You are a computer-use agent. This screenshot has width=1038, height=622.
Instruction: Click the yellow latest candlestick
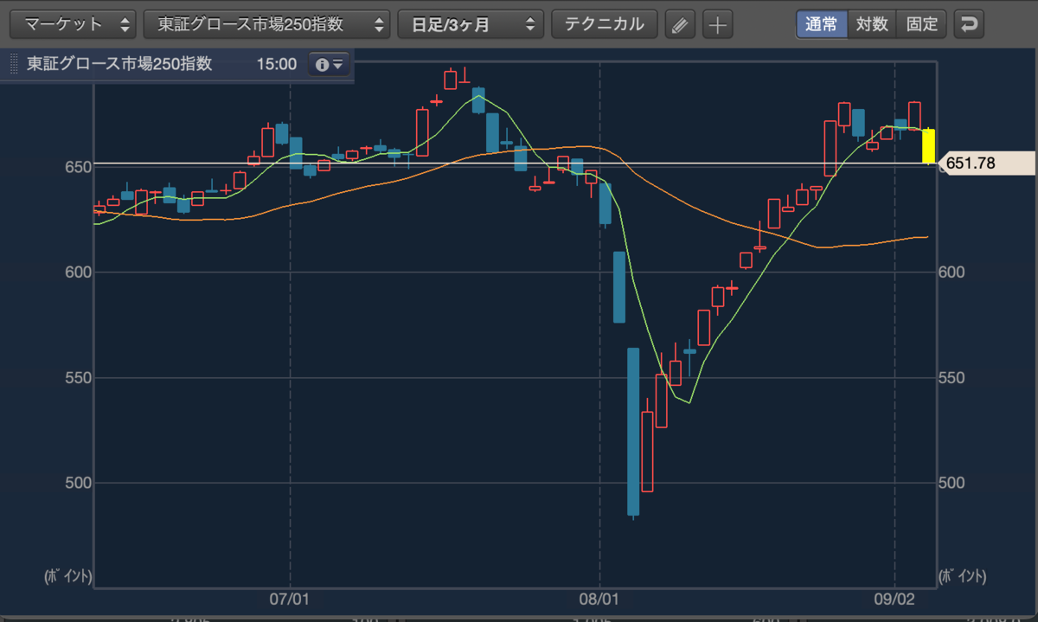click(928, 145)
